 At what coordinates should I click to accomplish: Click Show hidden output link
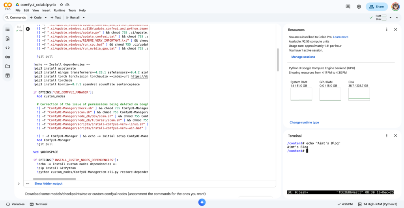coord(48,184)
